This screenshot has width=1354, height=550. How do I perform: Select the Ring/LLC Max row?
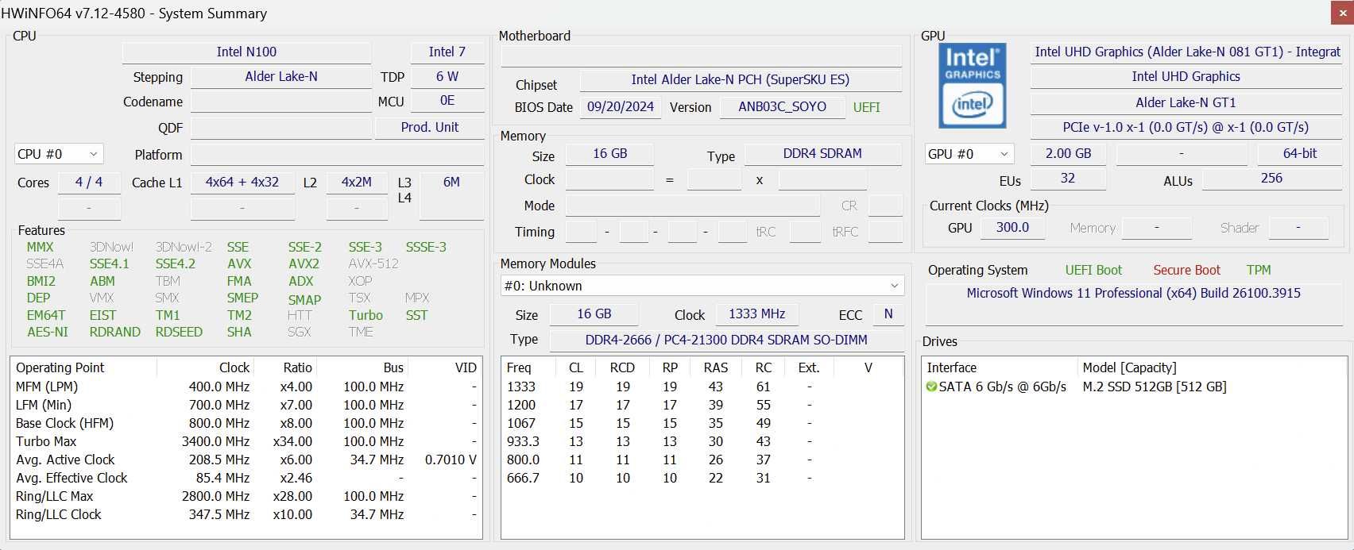[246, 496]
